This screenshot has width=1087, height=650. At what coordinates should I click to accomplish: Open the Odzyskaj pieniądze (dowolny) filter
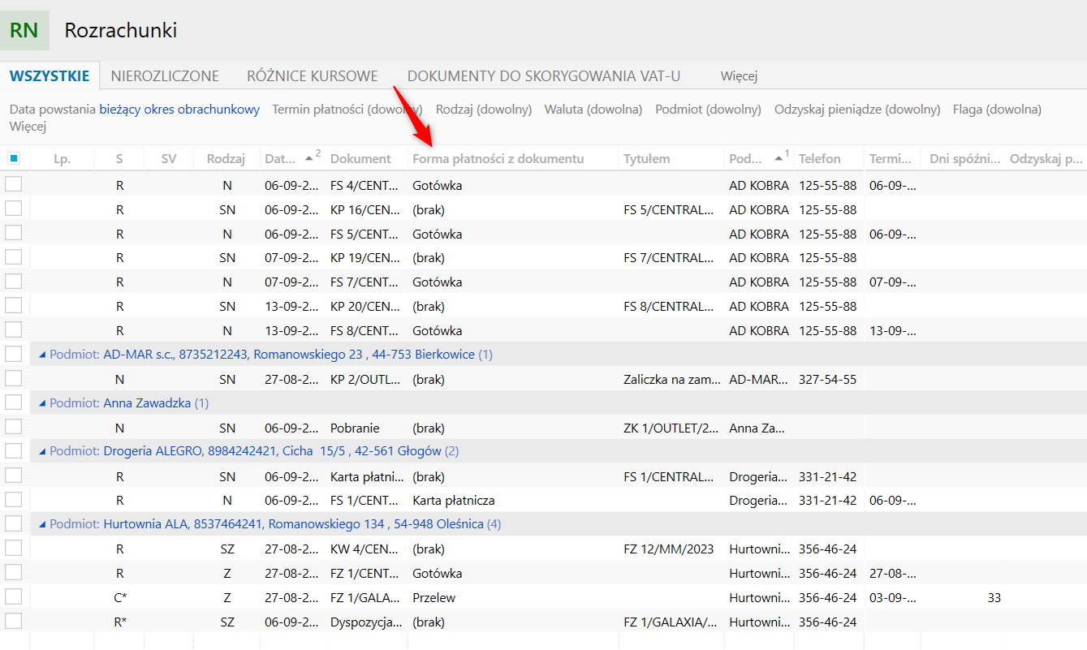pos(857,110)
